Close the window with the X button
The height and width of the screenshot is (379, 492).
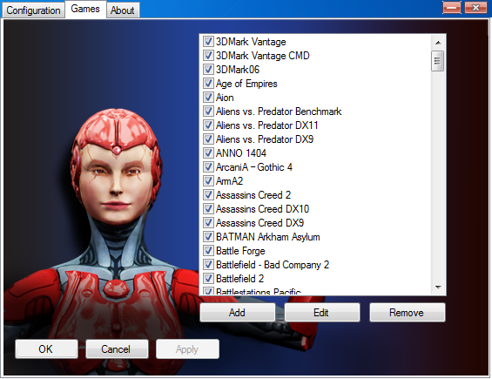pyautogui.click(x=475, y=8)
